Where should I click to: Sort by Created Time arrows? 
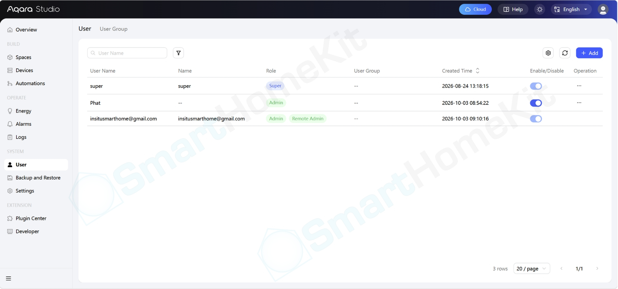[478, 71]
